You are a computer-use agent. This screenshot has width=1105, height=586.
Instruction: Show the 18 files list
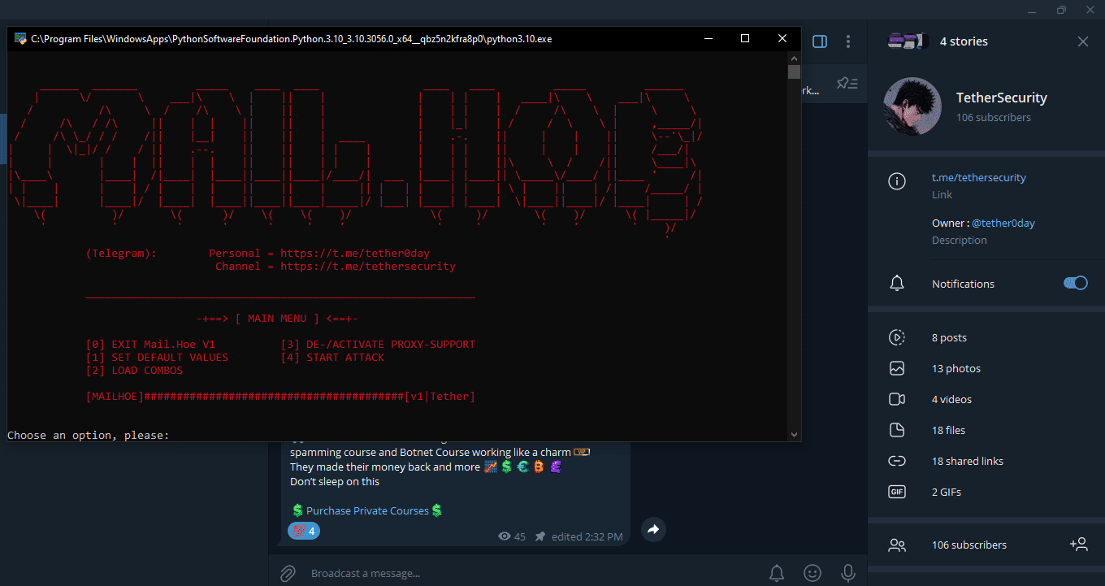pos(948,430)
